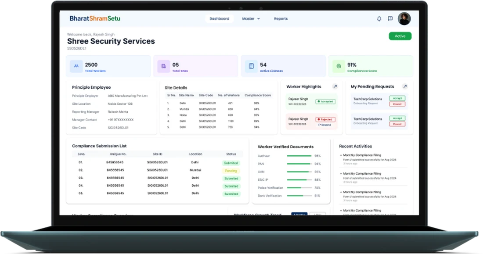Click the Police Verification progress bar

(x=299, y=188)
